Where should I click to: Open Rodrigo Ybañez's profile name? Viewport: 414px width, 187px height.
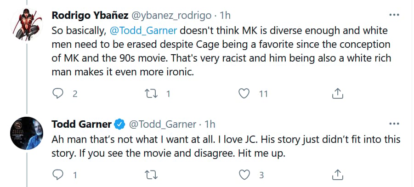pos(90,16)
